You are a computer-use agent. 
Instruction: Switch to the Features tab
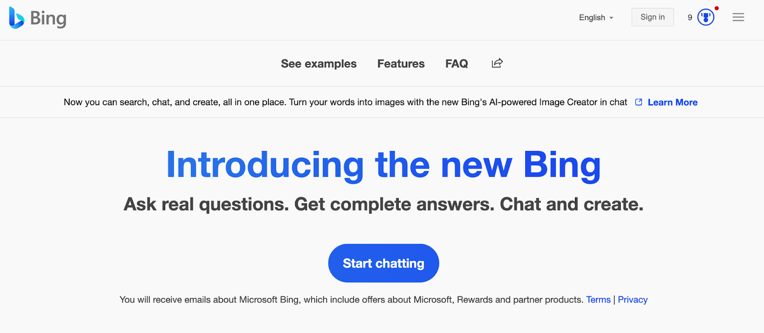point(401,64)
